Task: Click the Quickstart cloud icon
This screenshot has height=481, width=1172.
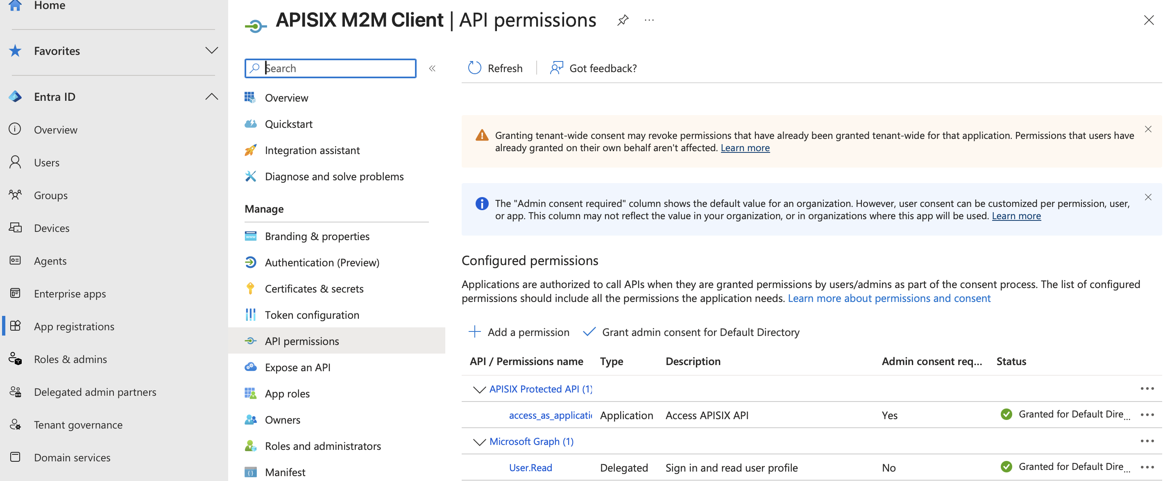Action: 251,124
